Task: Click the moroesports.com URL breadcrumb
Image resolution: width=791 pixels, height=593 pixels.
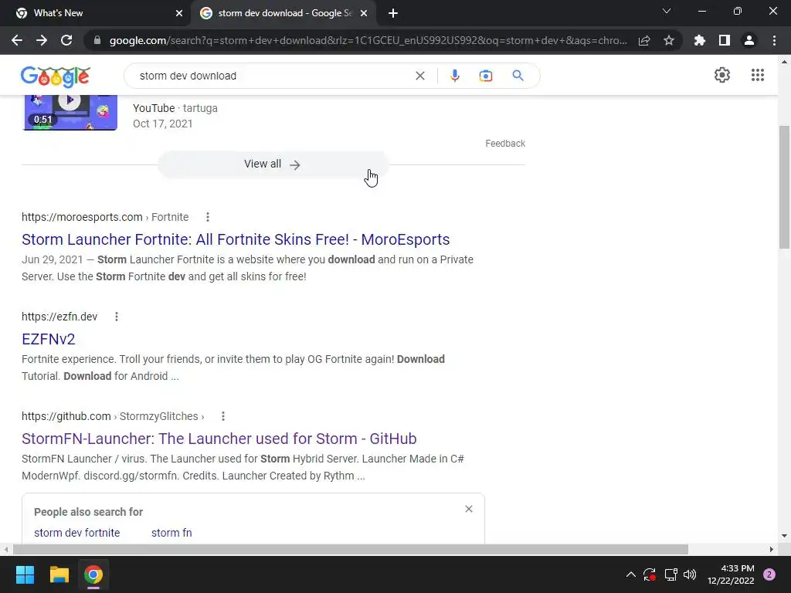Action: tap(105, 217)
